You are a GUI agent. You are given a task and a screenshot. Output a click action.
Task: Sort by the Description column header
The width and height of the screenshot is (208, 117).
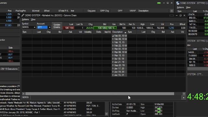(x=119, y=32)
